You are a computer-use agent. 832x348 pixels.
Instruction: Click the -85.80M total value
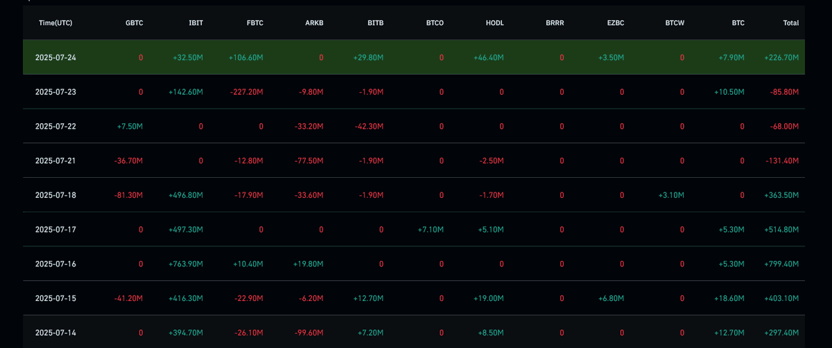tap(784, 92)
